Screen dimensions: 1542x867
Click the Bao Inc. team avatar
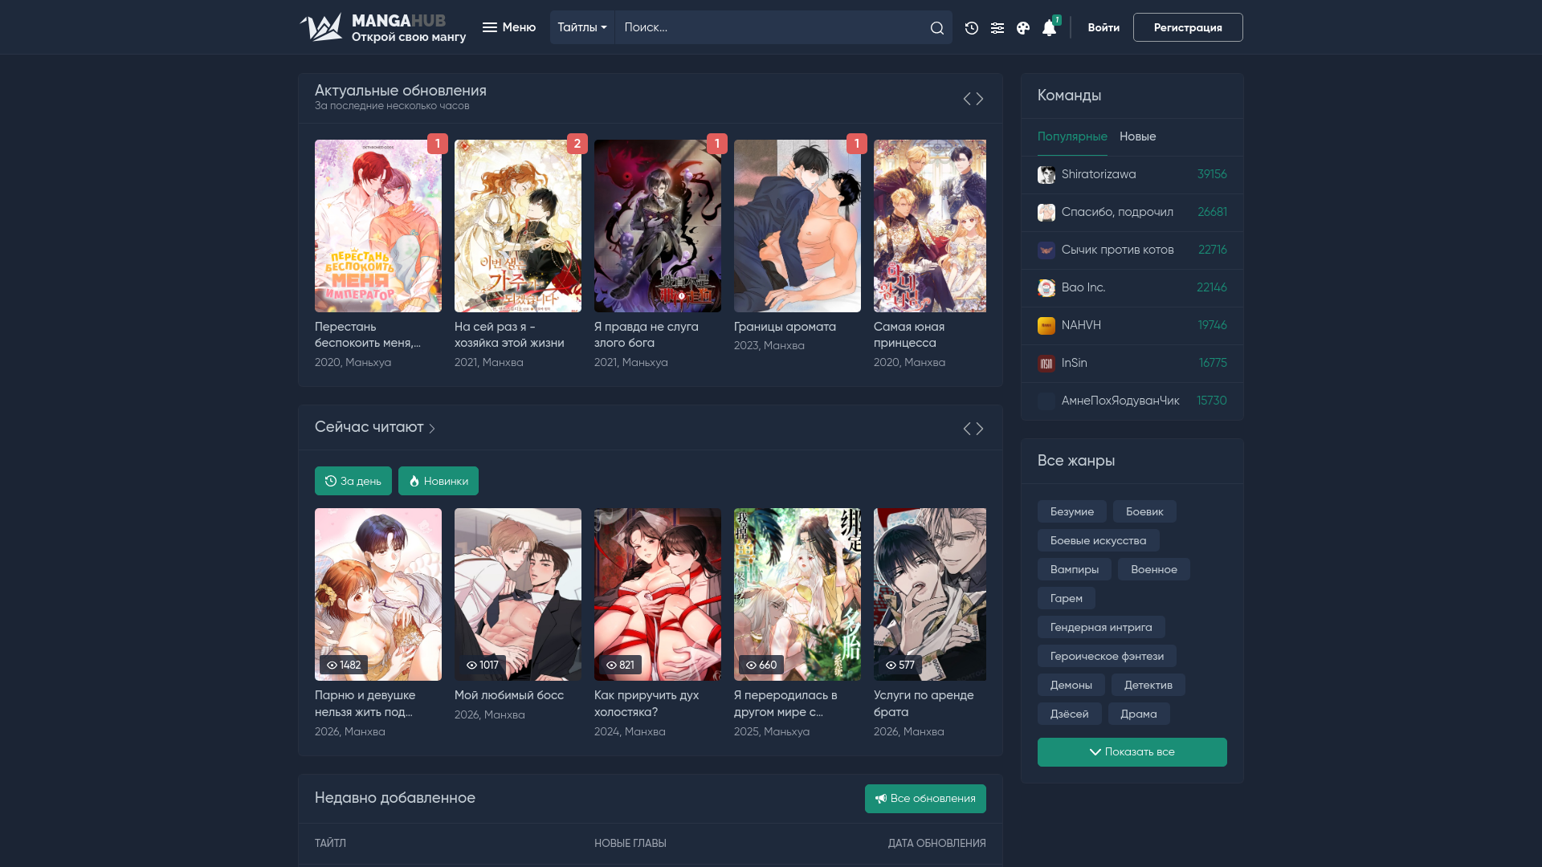pos(1046,288)
